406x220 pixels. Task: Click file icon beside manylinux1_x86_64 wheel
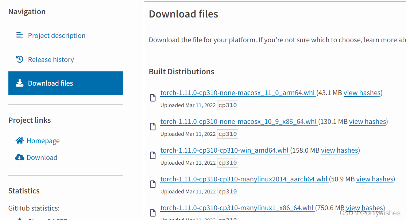tap(153, 213)
